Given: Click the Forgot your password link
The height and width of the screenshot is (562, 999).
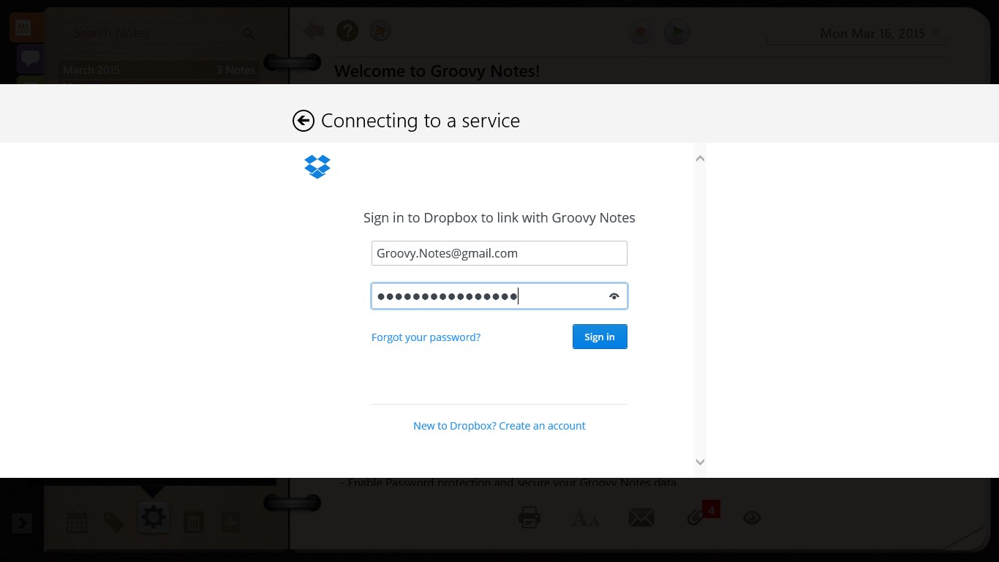Looking at the screenshot, I should [426, 337].
